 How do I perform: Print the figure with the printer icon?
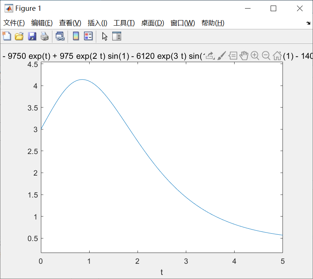(45, 36)
